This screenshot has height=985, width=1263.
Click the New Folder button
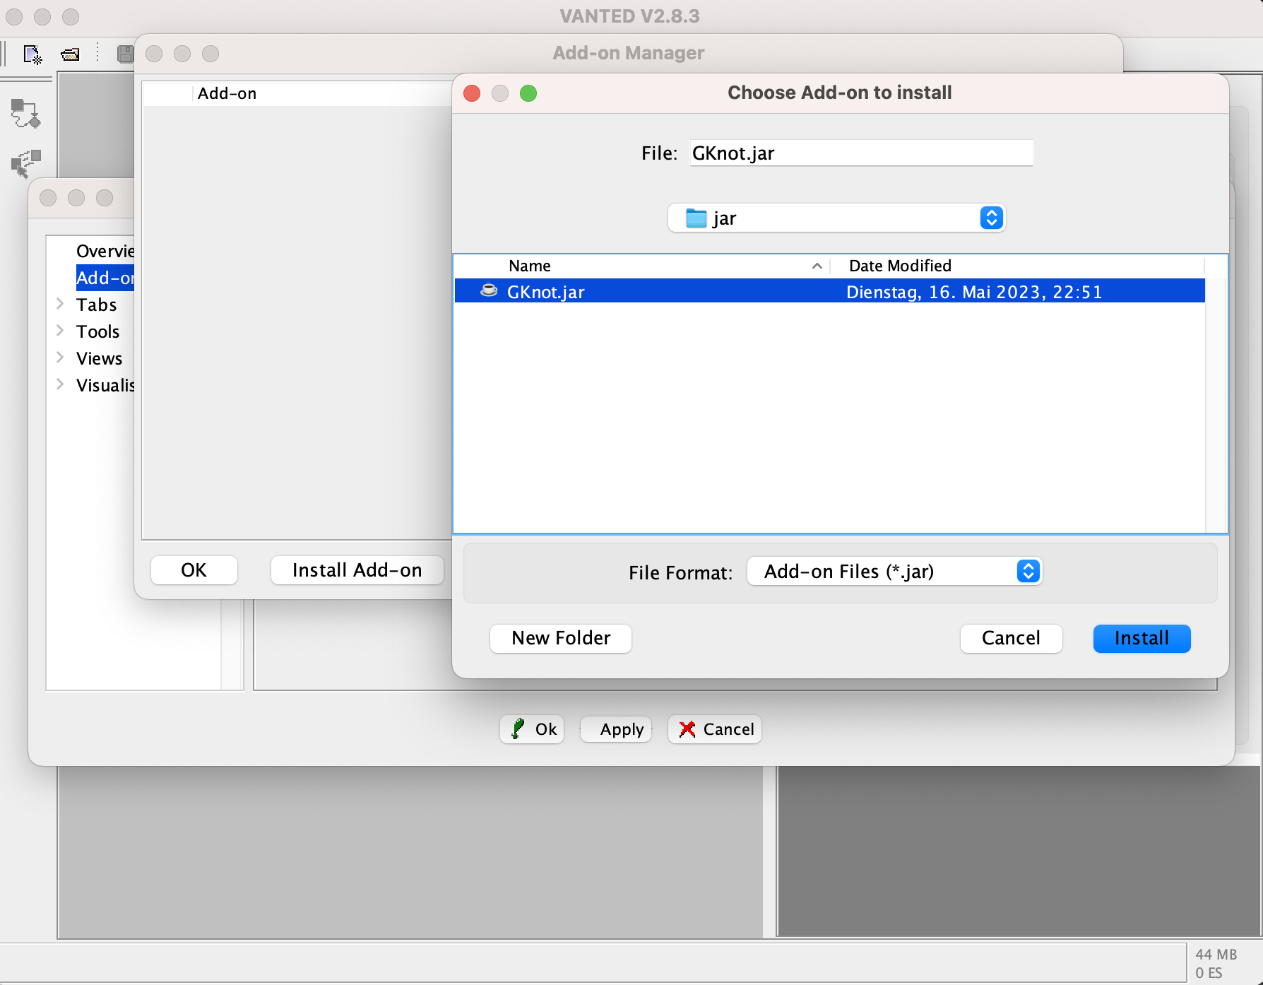[x=560, y=638]
